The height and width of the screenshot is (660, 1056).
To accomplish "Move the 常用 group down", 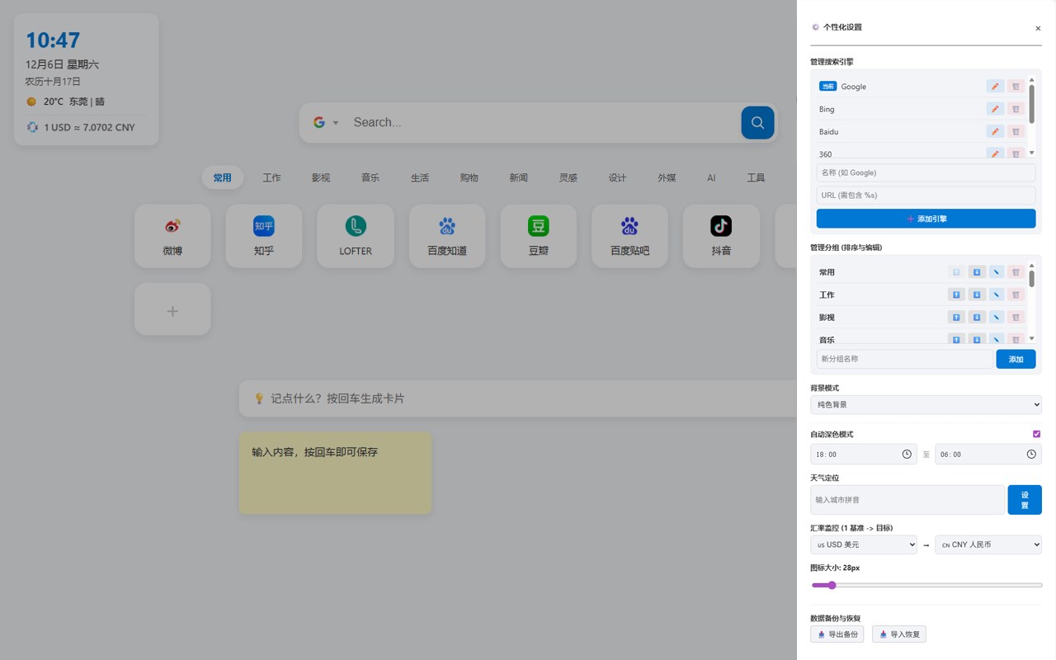I will [x=977, y=272].
